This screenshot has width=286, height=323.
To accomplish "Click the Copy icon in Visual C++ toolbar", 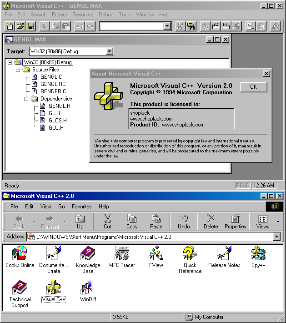I will point(55,26).
